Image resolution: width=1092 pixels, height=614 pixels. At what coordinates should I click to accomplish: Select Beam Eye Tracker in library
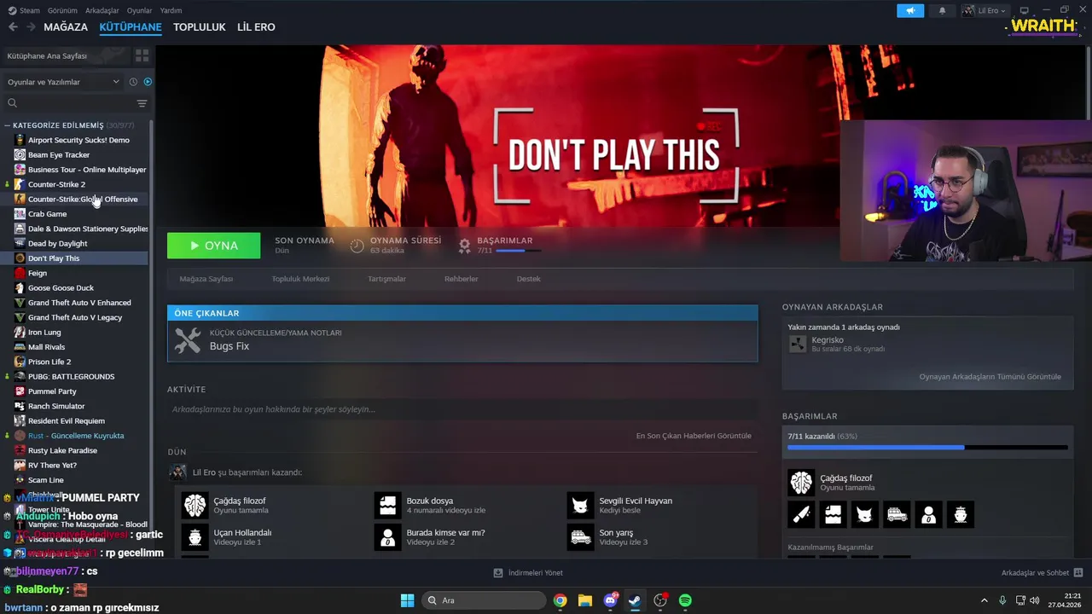[59, 155]
